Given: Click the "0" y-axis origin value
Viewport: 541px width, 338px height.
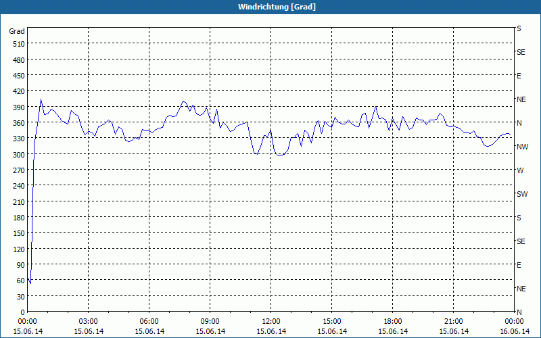Looking at the screenshot, I should tap(23, 312).
